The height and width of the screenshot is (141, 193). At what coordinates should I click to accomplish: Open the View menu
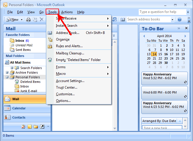click(31, 12)
